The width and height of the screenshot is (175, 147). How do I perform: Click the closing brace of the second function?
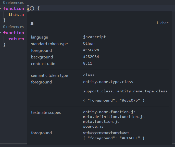4,45
